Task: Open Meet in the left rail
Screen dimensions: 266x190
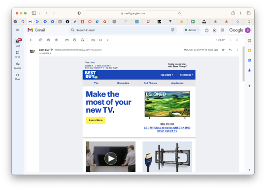Action: pos(18,77)
